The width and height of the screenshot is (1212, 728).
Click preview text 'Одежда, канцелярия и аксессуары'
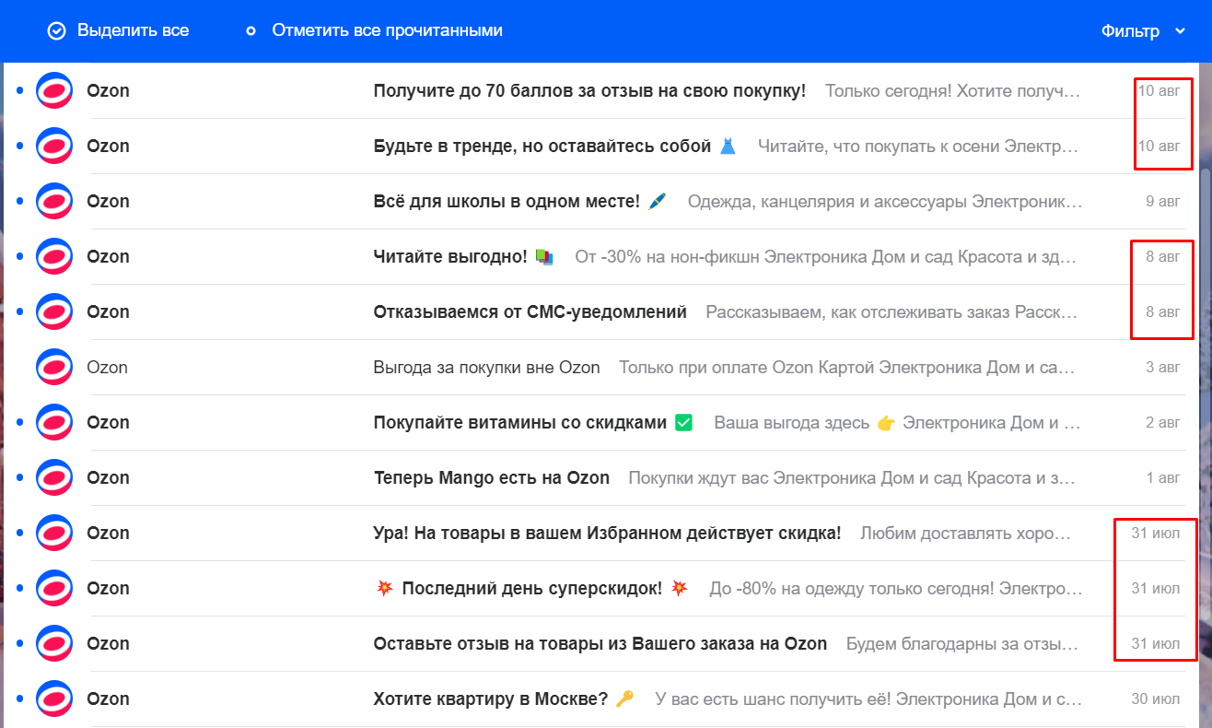coord(828,201)
